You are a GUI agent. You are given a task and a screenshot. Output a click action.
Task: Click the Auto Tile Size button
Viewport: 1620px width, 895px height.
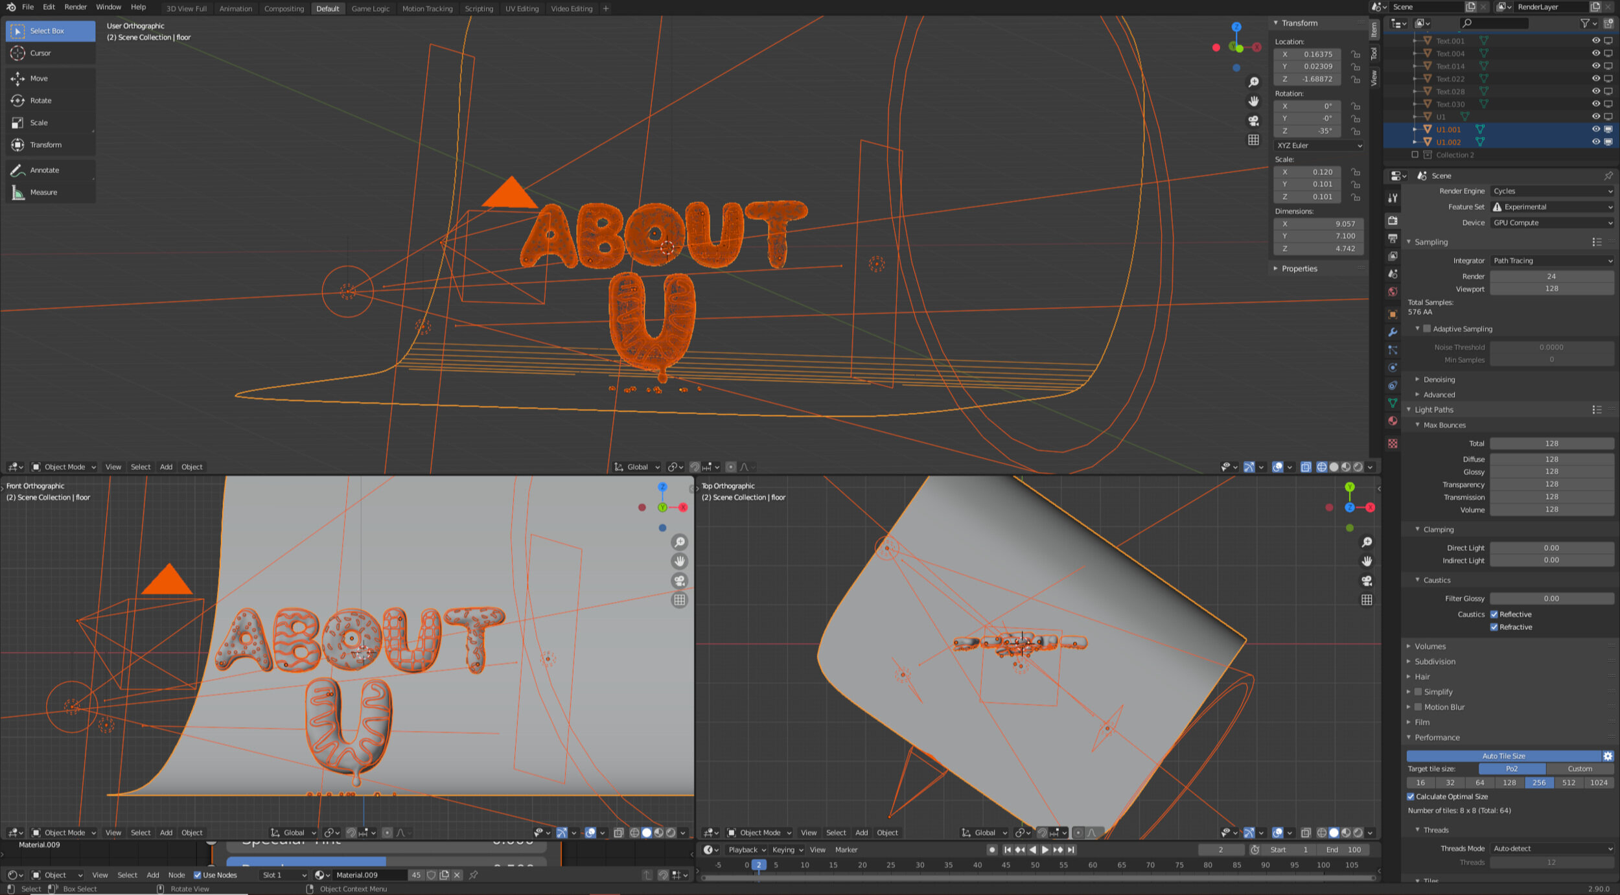click(1503, 756)
